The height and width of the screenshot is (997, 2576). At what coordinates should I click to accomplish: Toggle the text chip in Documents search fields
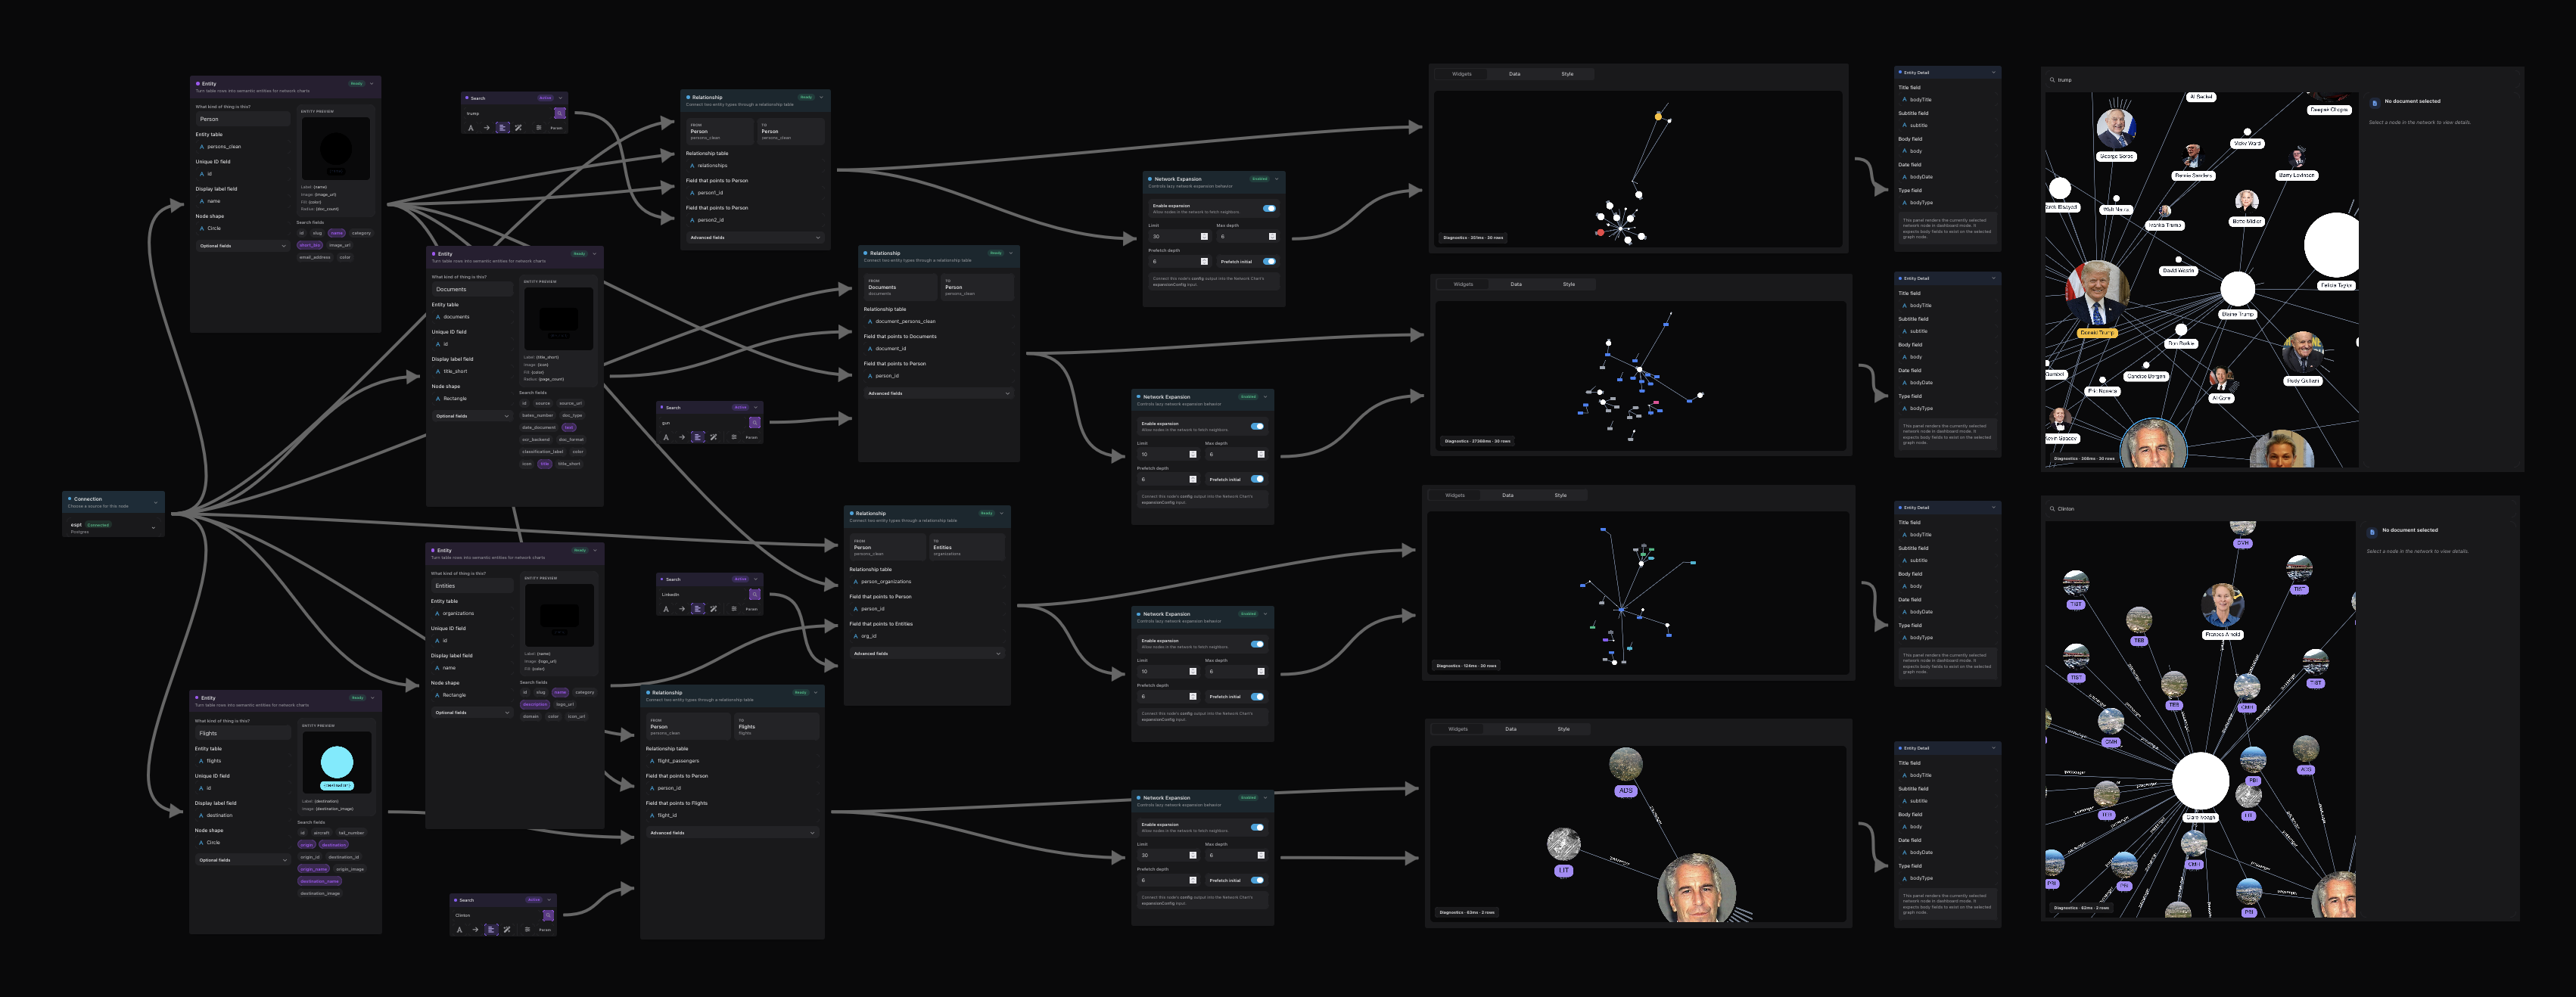click(569, 427)
